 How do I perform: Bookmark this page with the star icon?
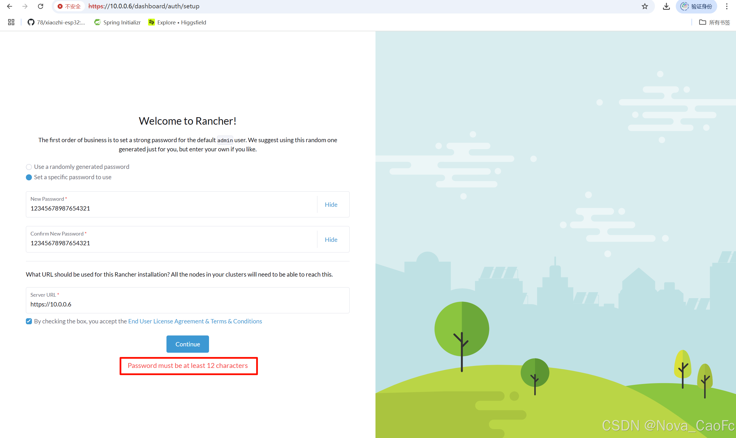pos(645,6)
